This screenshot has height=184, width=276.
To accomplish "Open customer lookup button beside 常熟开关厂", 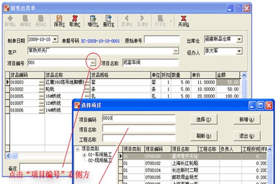I will point(176,51).
